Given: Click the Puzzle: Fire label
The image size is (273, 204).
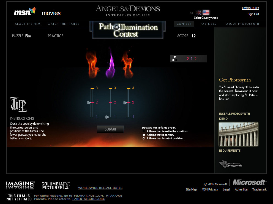Looking at the screenshot, I should pos(21,36).
